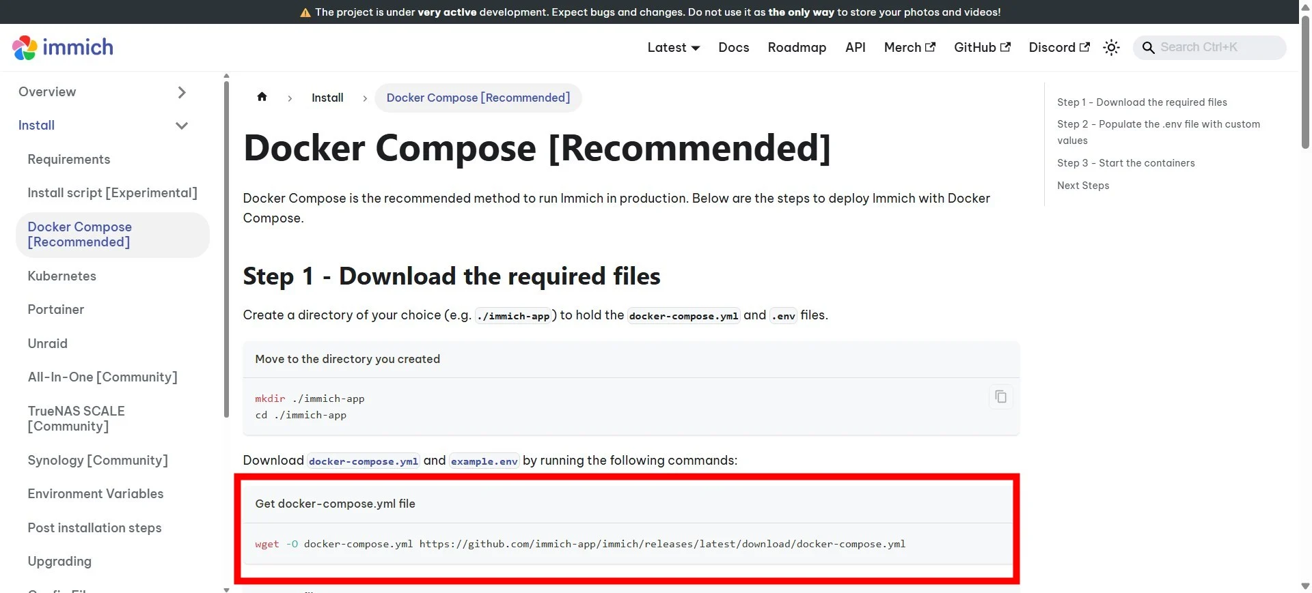This screenshot has height=593, width=1312.
Task: Open Requirements in the sidebar
Action: [69, 159]
